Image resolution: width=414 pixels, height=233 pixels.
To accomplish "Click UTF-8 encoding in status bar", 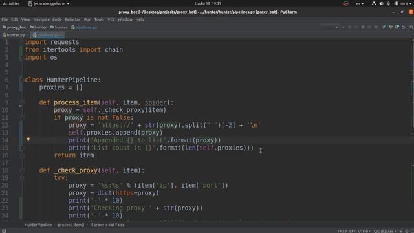I will point(364,231).
